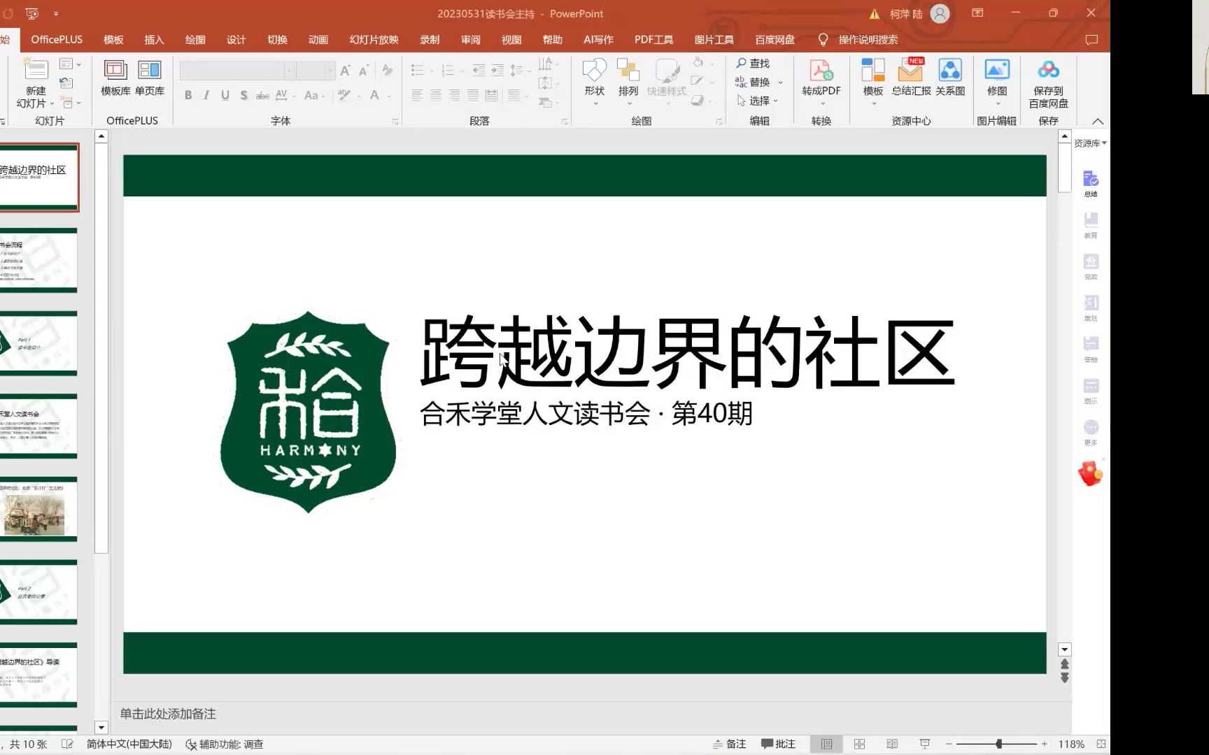Open the font dialog launcher
This screenshot has width=1209, height=755.
[395, 122]
